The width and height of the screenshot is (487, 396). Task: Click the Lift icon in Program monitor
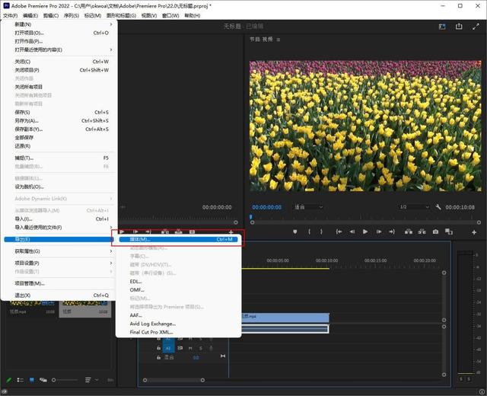(408, 232)
